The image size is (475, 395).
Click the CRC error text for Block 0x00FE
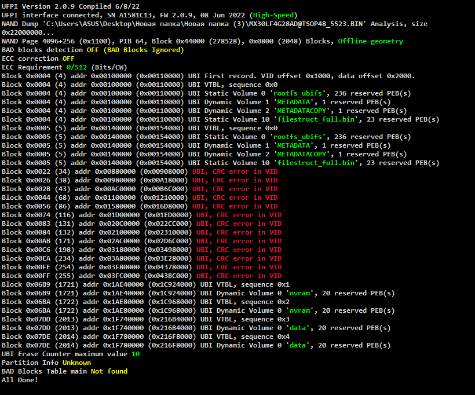(x=239, y=267)
